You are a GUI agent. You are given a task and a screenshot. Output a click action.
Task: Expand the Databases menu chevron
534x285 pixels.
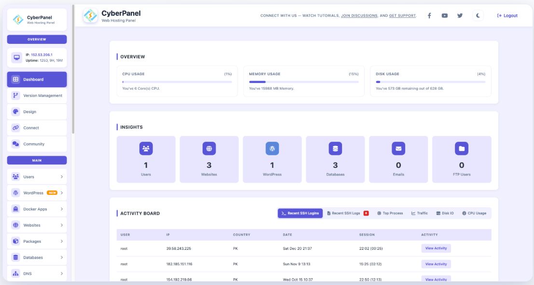coord(62,258)
